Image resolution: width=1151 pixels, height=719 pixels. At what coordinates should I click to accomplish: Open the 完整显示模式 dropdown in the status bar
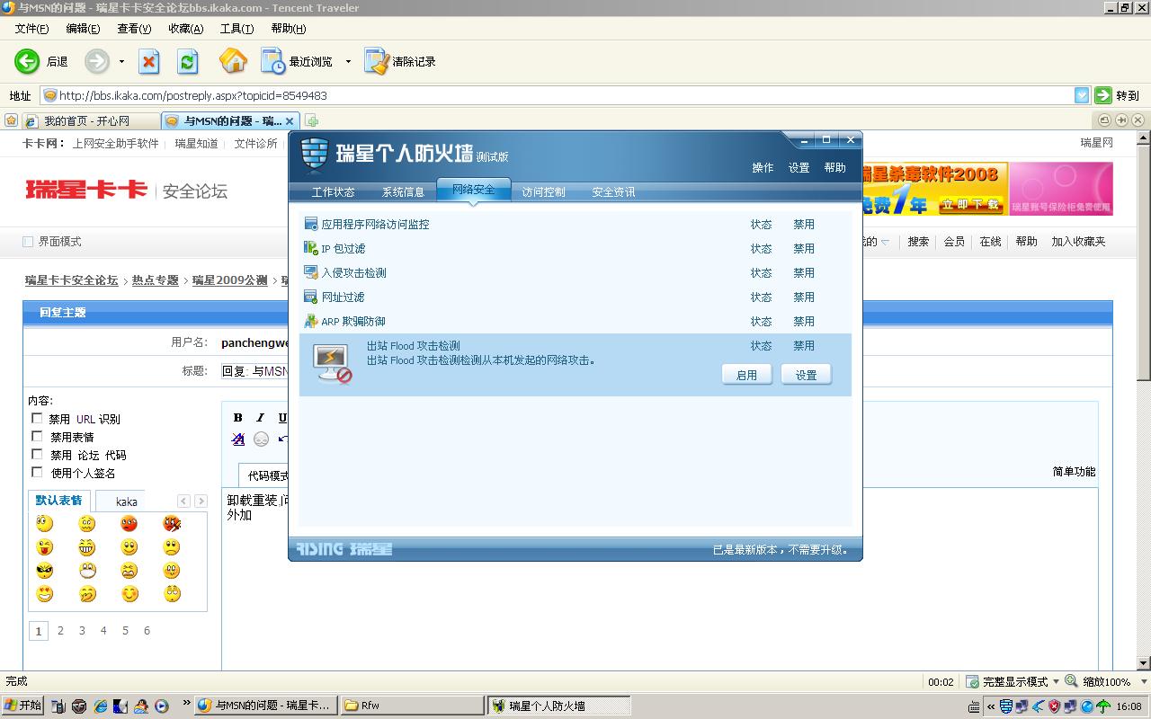point(1056,682)
